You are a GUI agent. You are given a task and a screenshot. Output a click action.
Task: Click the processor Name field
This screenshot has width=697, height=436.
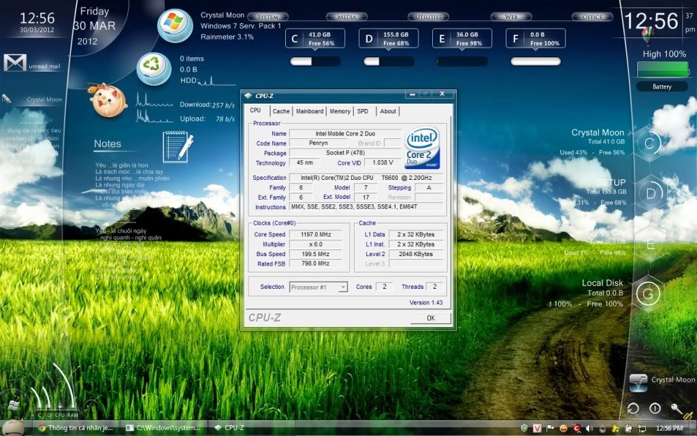345,134
